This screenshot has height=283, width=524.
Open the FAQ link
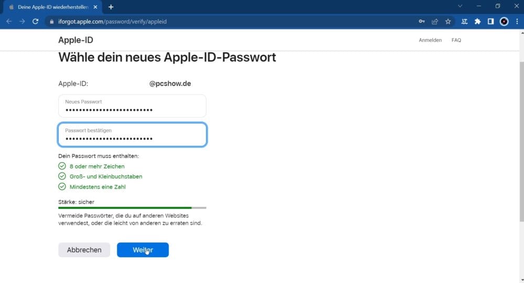[456, 40]
